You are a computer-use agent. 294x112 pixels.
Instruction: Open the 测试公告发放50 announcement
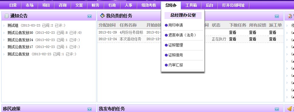20,33
